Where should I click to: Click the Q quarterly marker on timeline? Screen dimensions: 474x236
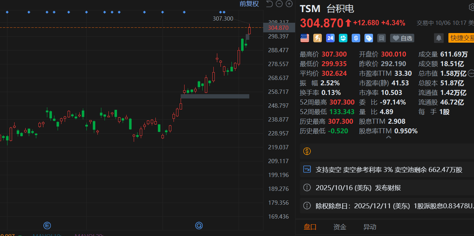tap(199, 225)
